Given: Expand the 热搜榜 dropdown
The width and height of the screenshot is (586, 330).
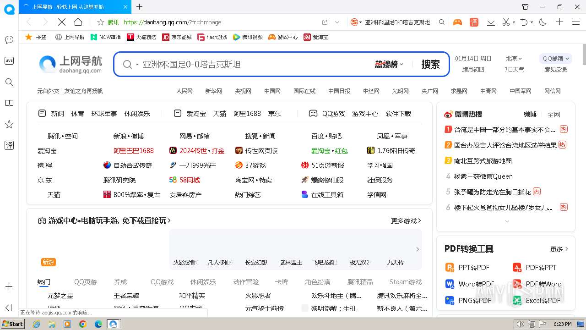Looking at the screenshot, I should coord(389,64).
